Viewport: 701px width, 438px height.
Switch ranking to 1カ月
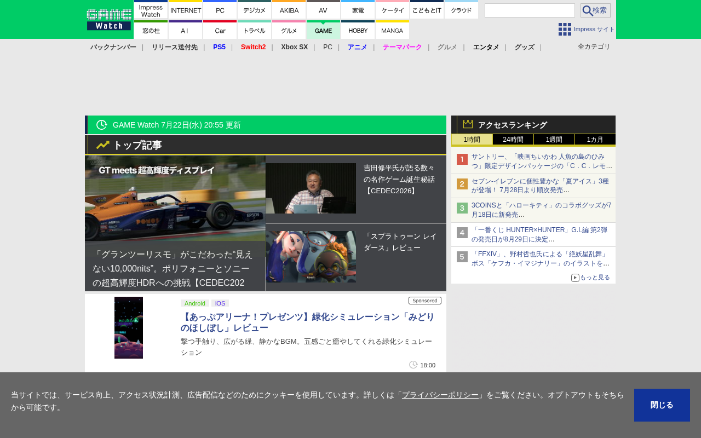tap(595, 140)
